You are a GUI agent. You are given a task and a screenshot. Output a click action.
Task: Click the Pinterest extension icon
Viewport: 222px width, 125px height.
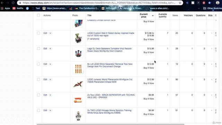pyautogui.click(x=204, y=3)
